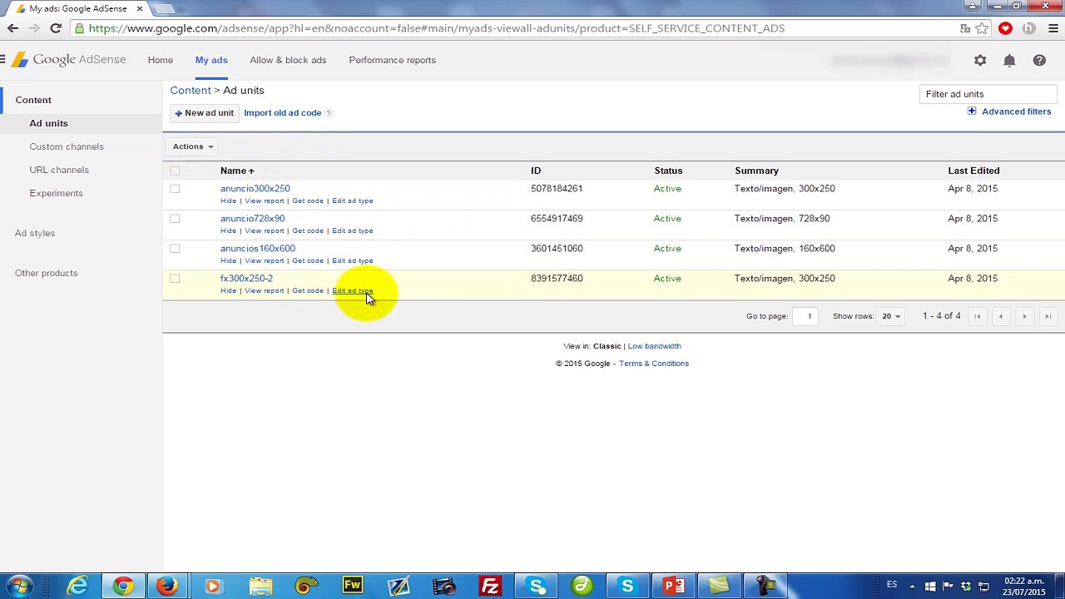Select Ad units in the sidebar
1065x599 pixels.
pos(48,123)
